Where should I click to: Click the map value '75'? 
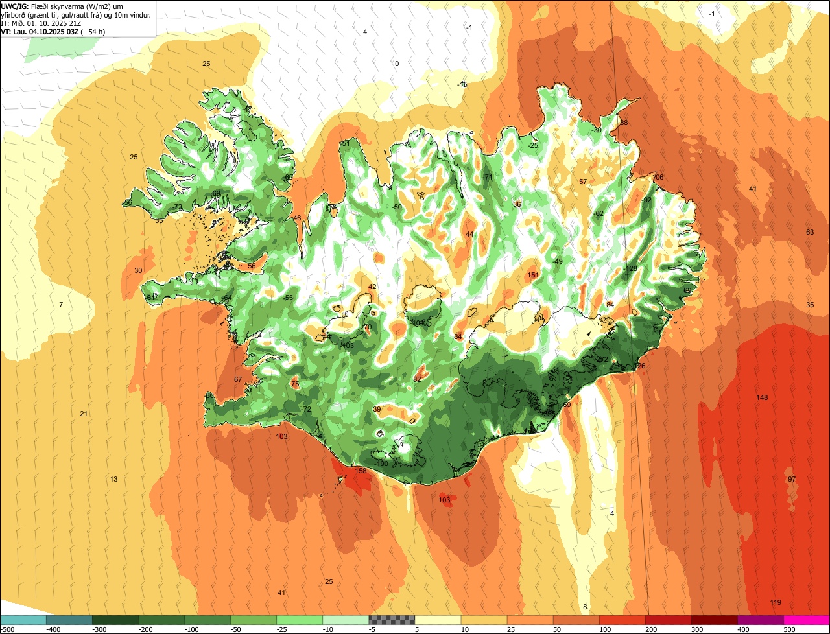coord(295,384)
